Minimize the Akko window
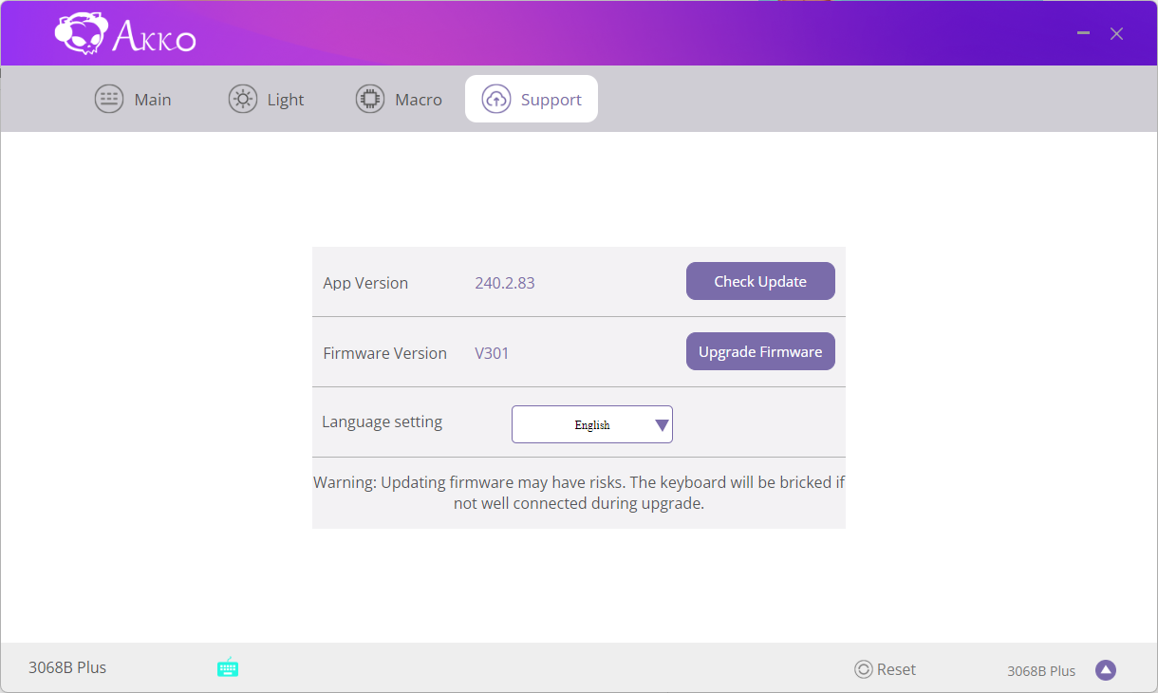 tap(1084, 33)
